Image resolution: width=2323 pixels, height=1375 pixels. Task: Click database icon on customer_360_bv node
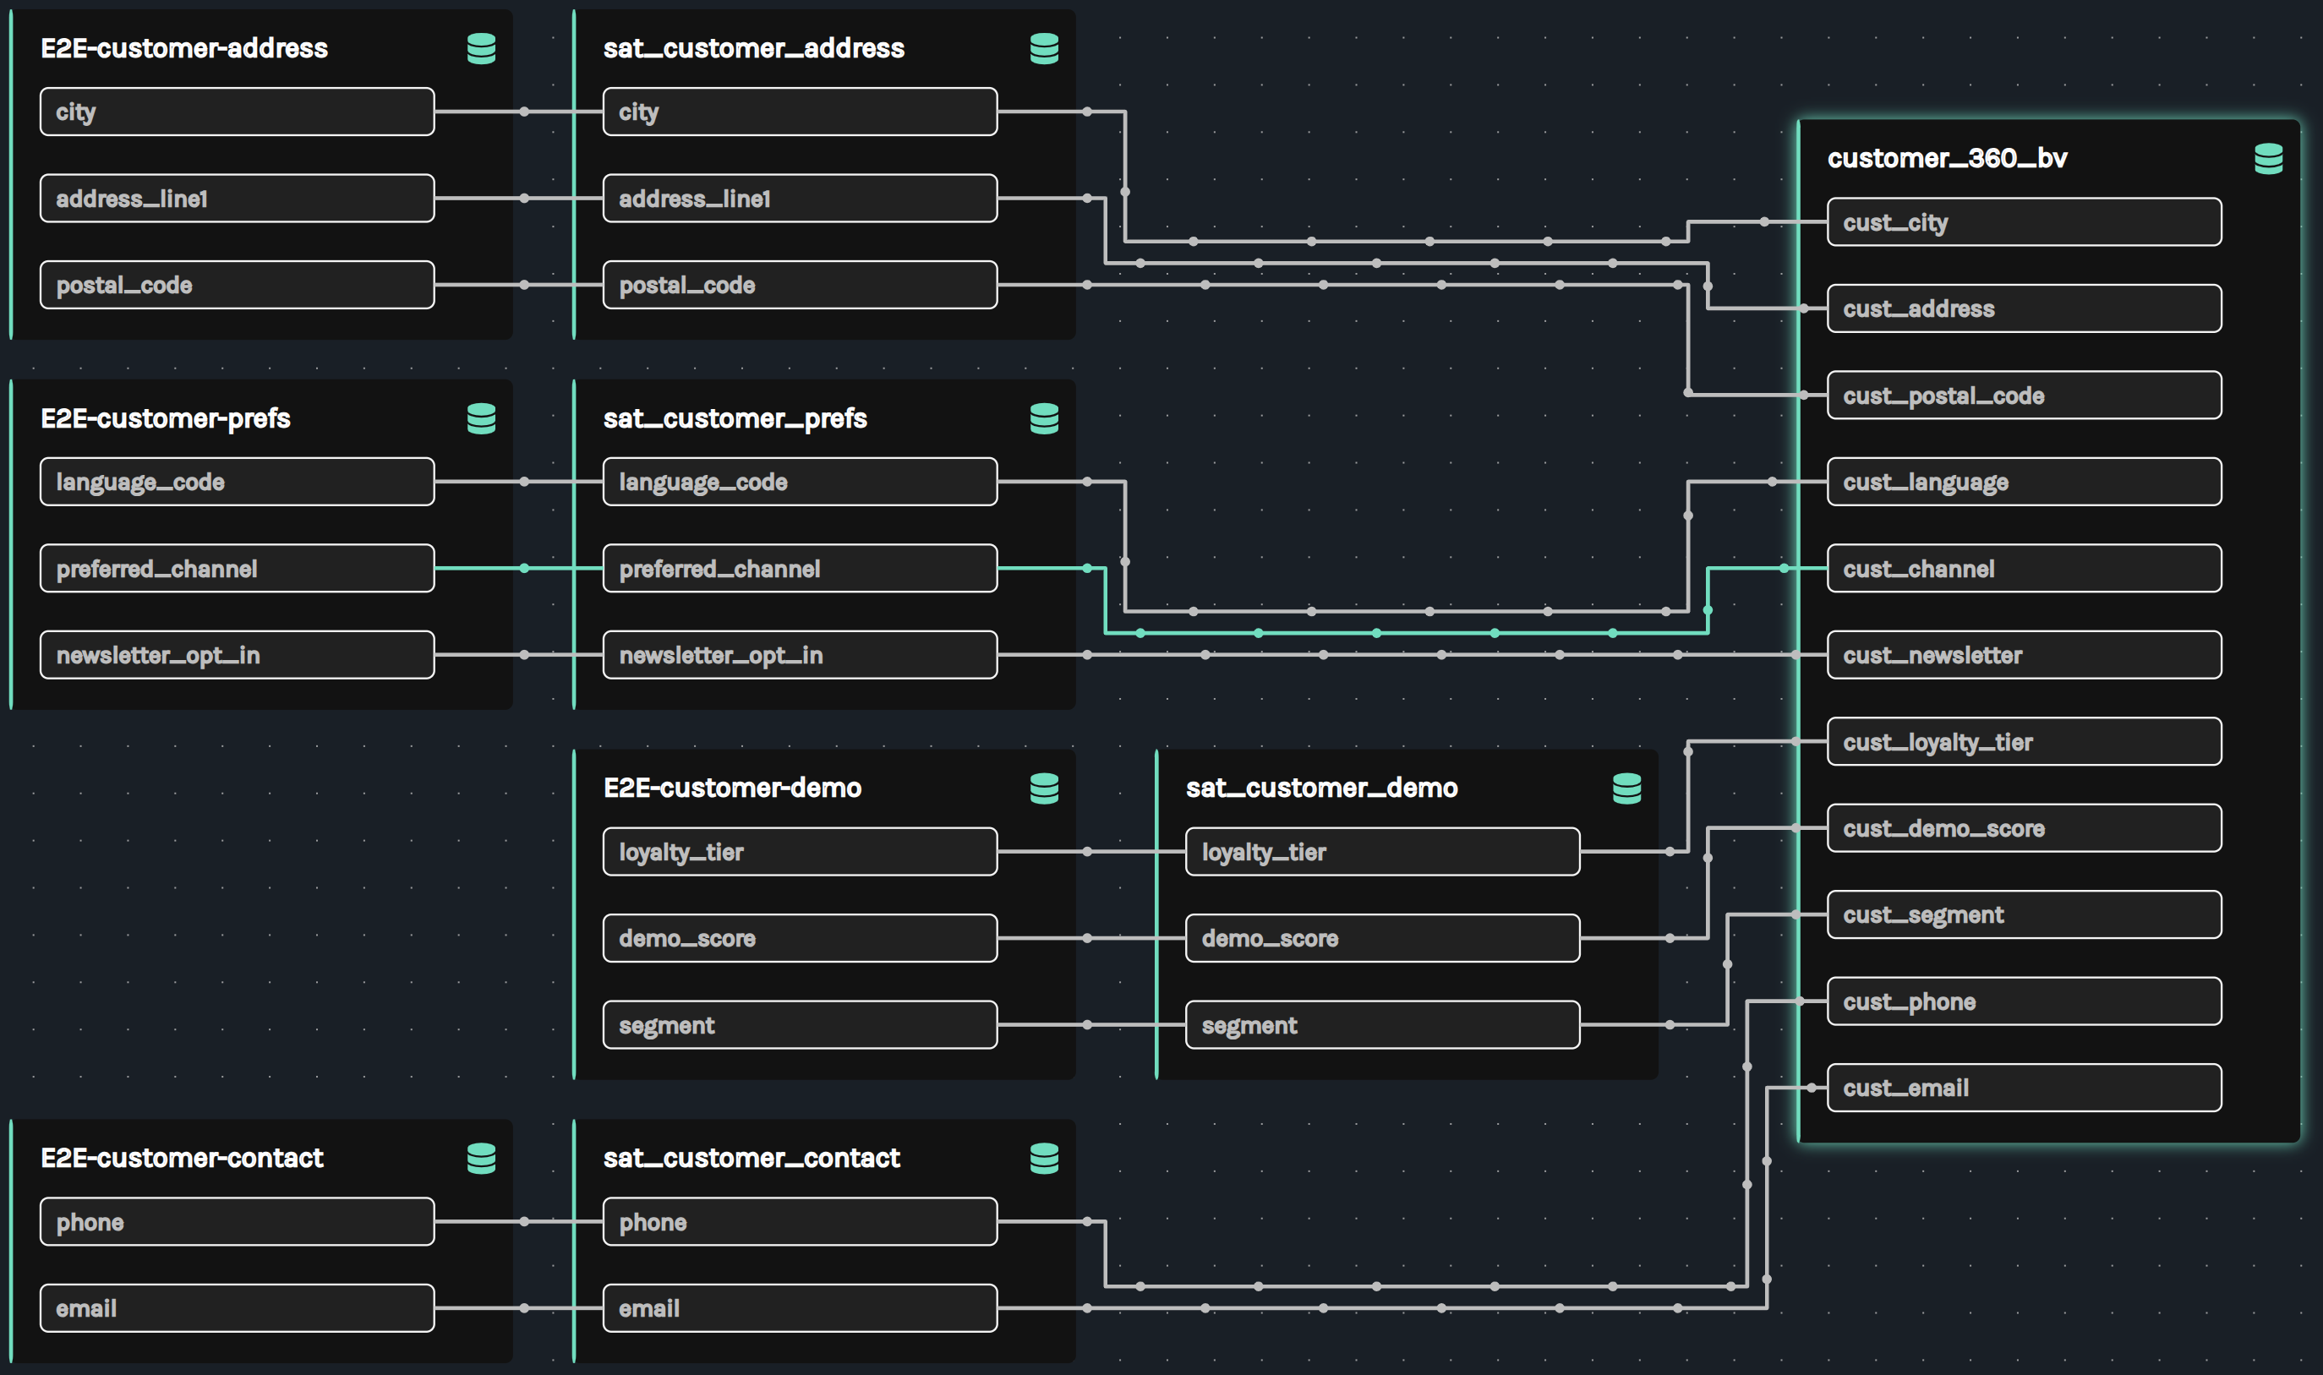click(2268, 158)
